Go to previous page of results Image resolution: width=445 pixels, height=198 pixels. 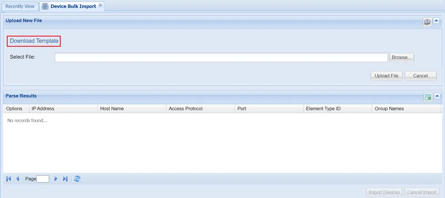(x=18, y=179)
